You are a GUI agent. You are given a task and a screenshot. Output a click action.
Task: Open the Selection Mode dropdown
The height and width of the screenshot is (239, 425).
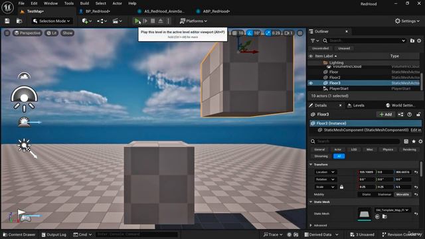(52, 21)
